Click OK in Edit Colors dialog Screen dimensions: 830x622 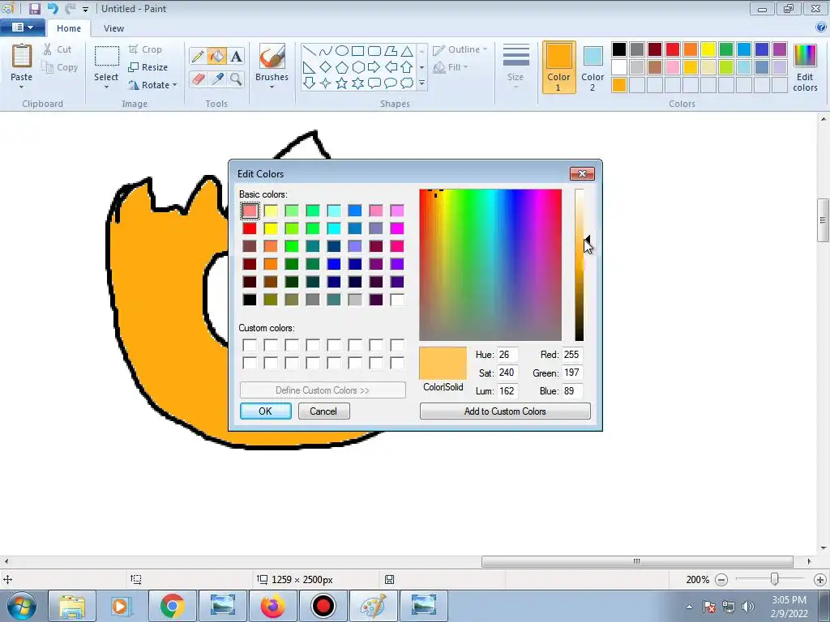click(265, 411)
